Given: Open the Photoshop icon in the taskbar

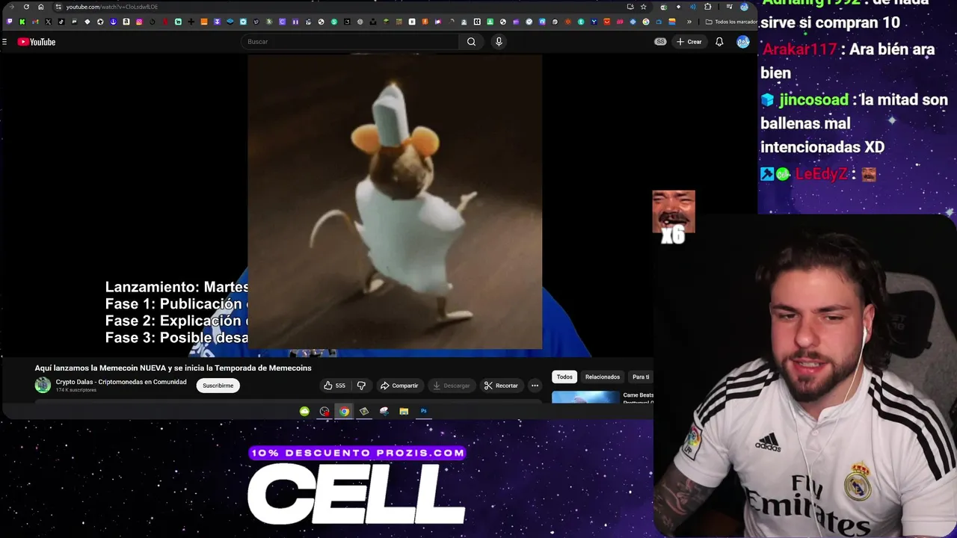Looking at the screenshot, I should 423,411.
